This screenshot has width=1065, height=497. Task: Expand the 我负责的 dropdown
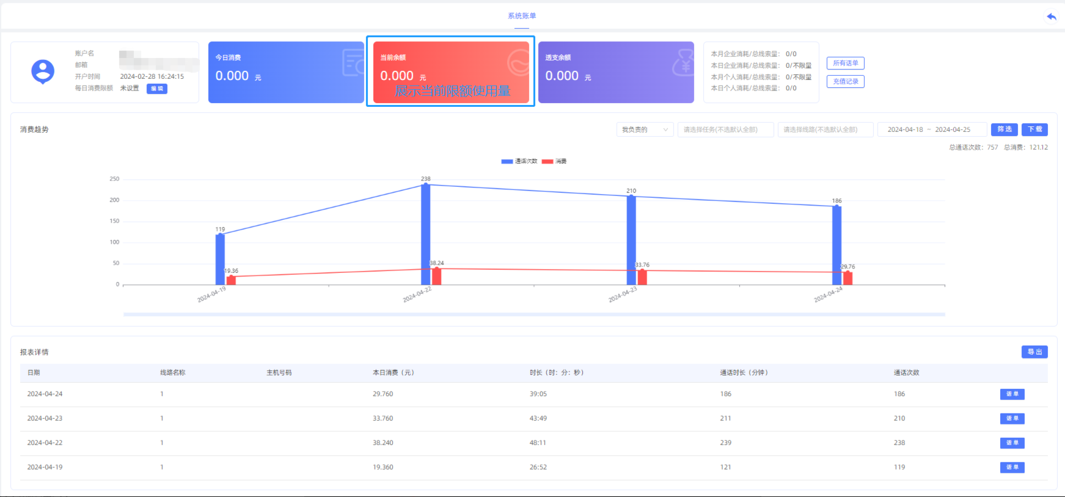click(x=645, y=129)
